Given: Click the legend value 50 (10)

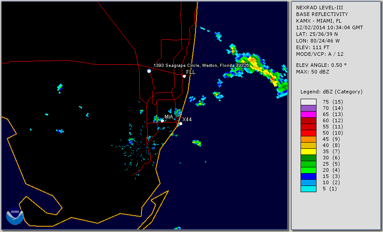Looking at the screenshot, I should [332, 133].
